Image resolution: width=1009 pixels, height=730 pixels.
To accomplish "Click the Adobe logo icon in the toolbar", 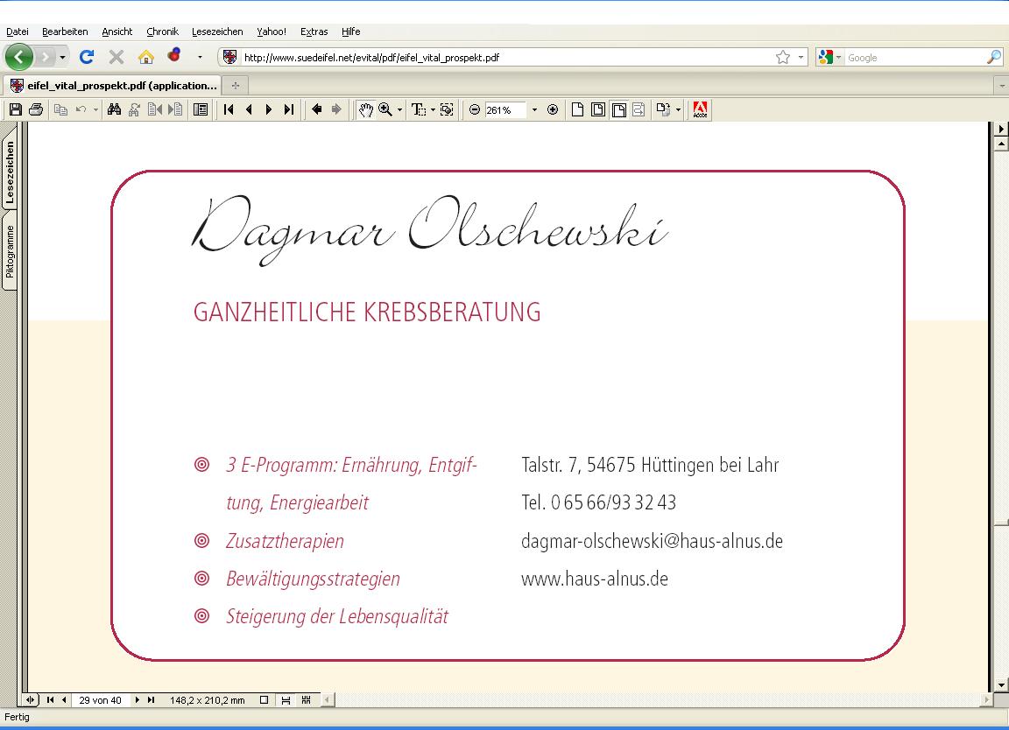I will click(x=700, y=109).
